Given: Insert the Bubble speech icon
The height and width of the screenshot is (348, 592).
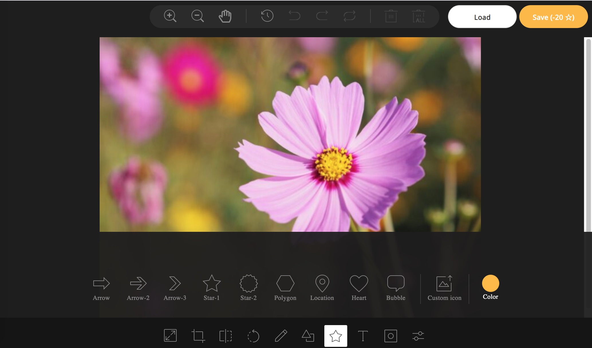Looking at the screenshot, I should point(396,288).
